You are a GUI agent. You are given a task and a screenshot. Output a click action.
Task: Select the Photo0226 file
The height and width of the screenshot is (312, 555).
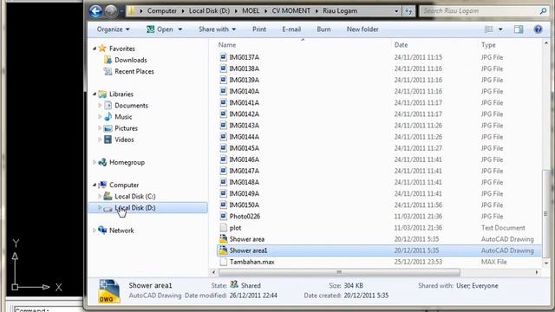tap(245, 216)
